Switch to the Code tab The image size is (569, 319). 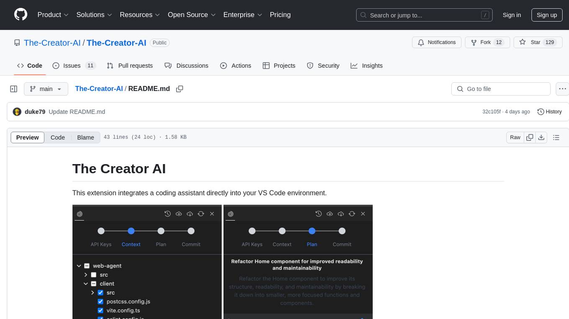pyautogui.click(x=30, y=66)
